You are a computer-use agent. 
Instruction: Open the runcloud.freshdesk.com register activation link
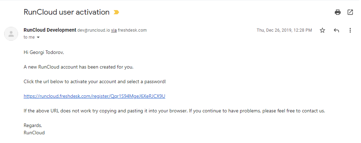(95, 96)
